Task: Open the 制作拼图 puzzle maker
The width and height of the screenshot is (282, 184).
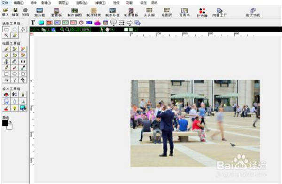Action: [75, 12]
